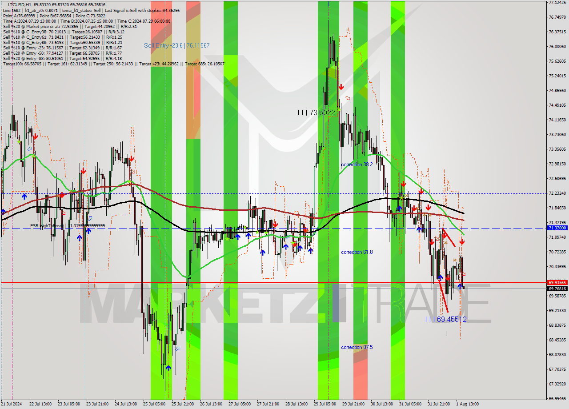569x409 pixels.
Task: Click the '27 Jul 21:00' time axis label
Action: (268, 404)
